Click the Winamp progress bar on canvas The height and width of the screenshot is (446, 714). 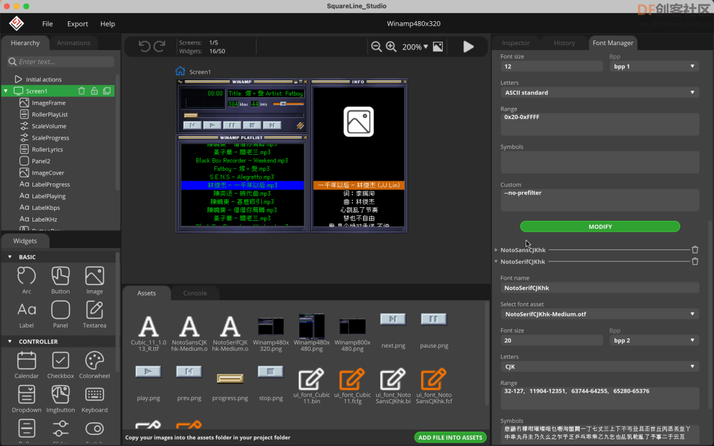click(243, 115)
